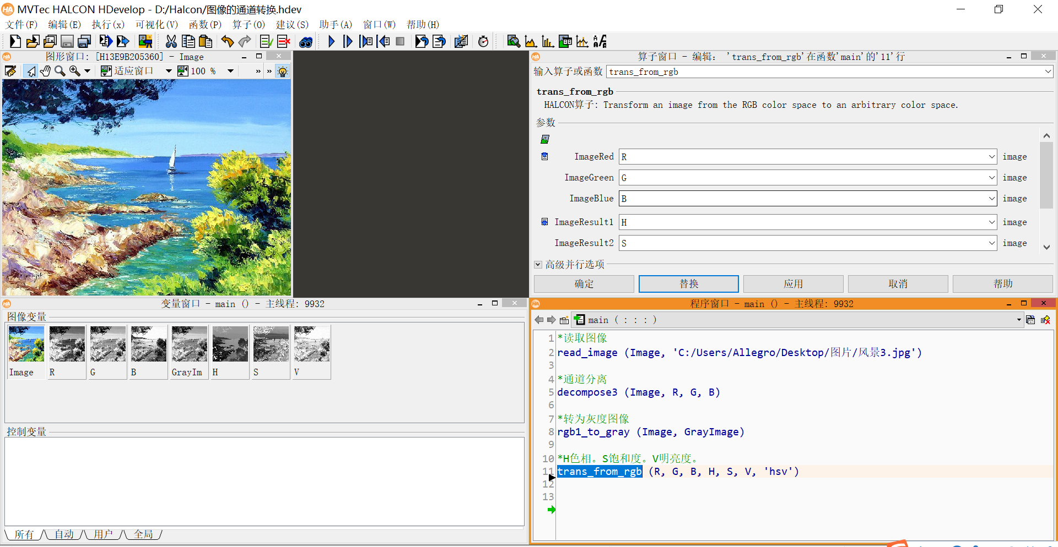Screen dimensions: 1058x547
Task: Click the Open Program folder icon
Action: pyautogui.click(x=33, y=41)
